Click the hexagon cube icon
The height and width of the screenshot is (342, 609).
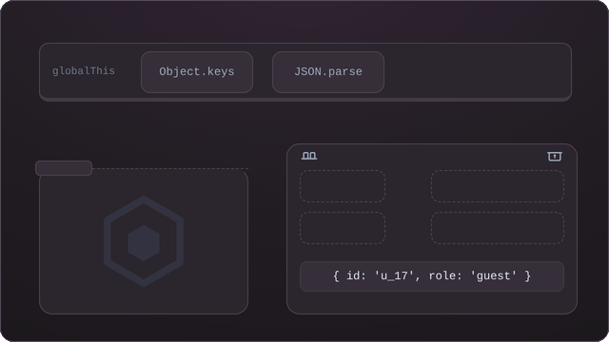[x=144, y=241]
